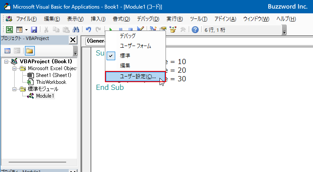Save the workbook with the floppy icon
The width and height of the screenshot is (313, 172).
[x=34, y=30]
